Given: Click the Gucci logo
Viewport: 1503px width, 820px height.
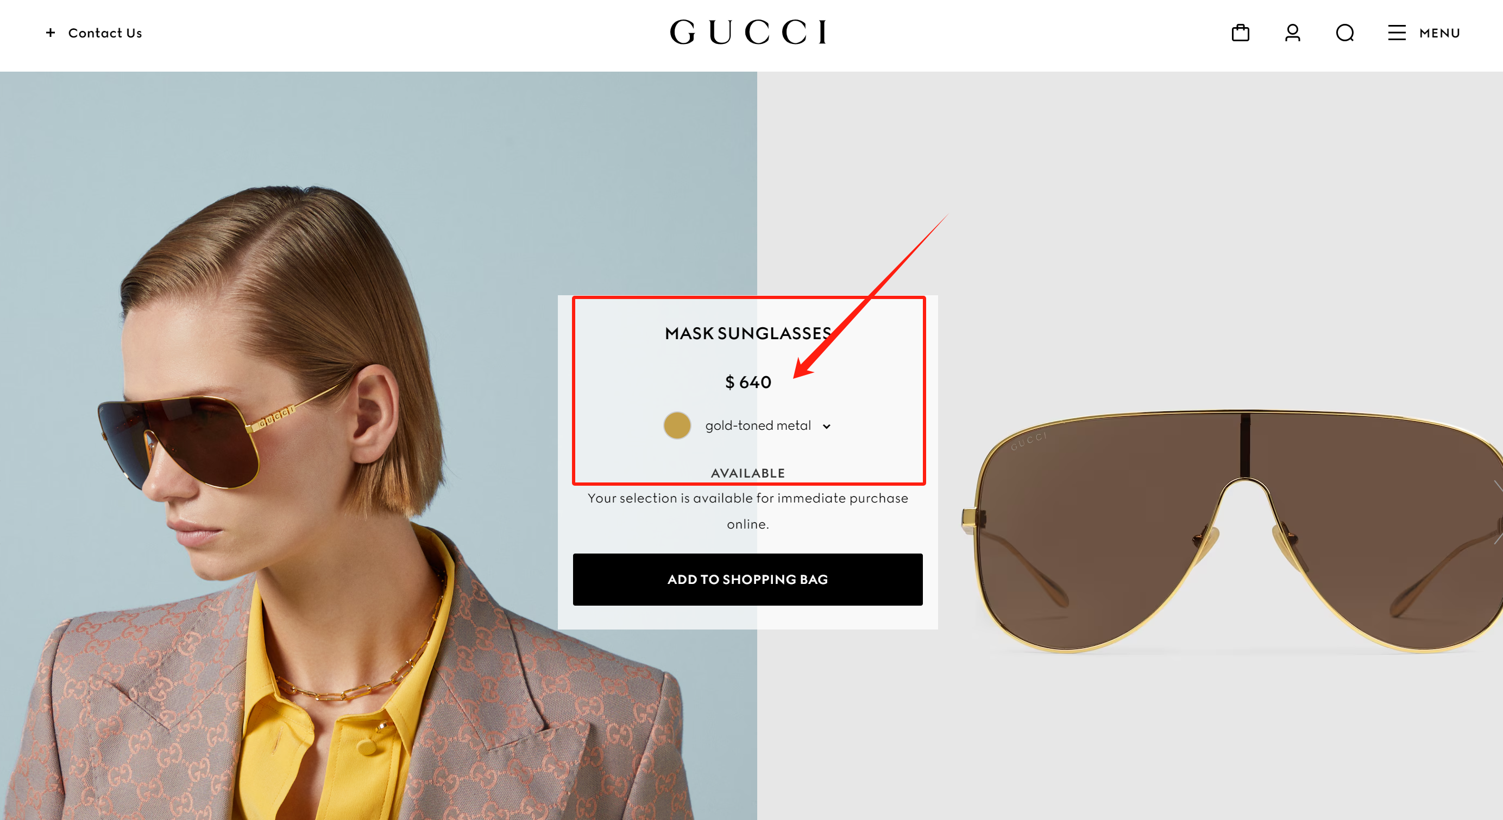Looking at the screenshot, I should click(748, 32).
